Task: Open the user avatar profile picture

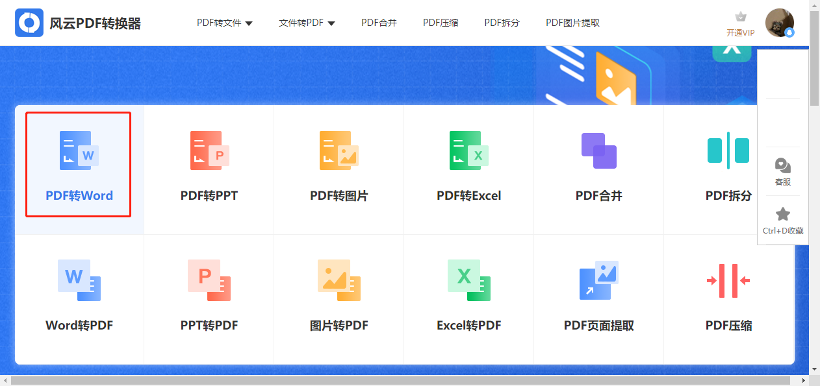Action: point(779,23)
